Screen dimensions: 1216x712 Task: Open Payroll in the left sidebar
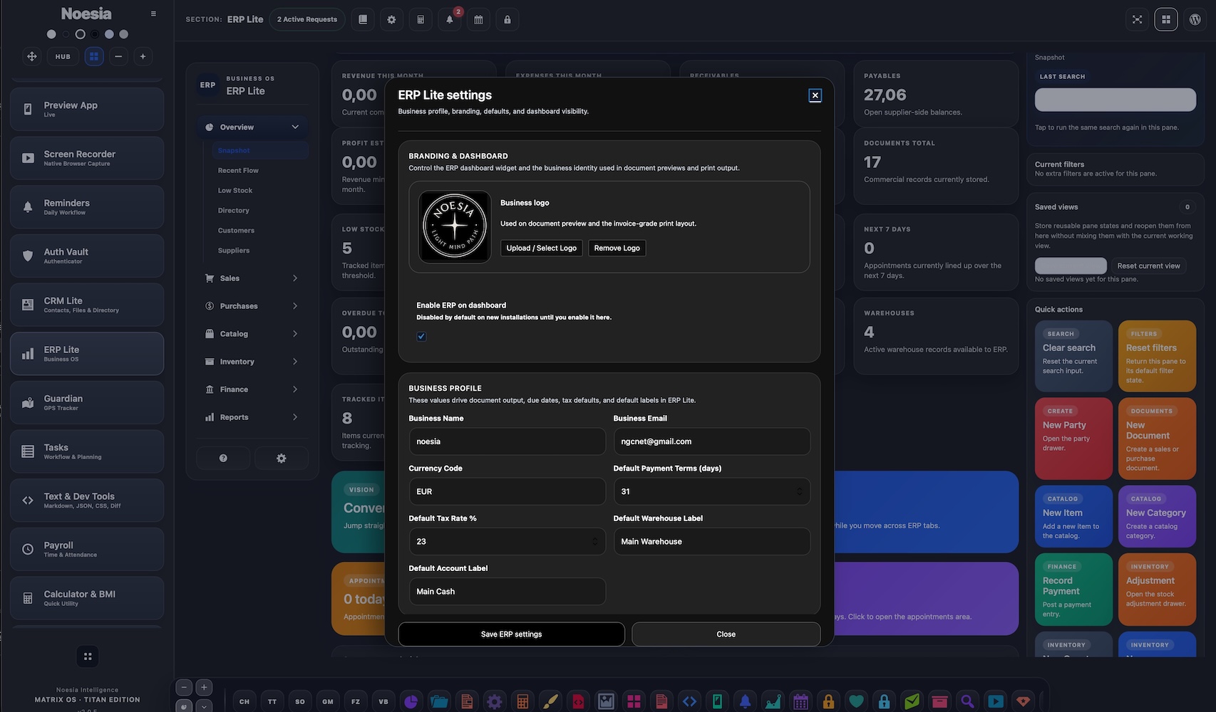click(87, 549)
